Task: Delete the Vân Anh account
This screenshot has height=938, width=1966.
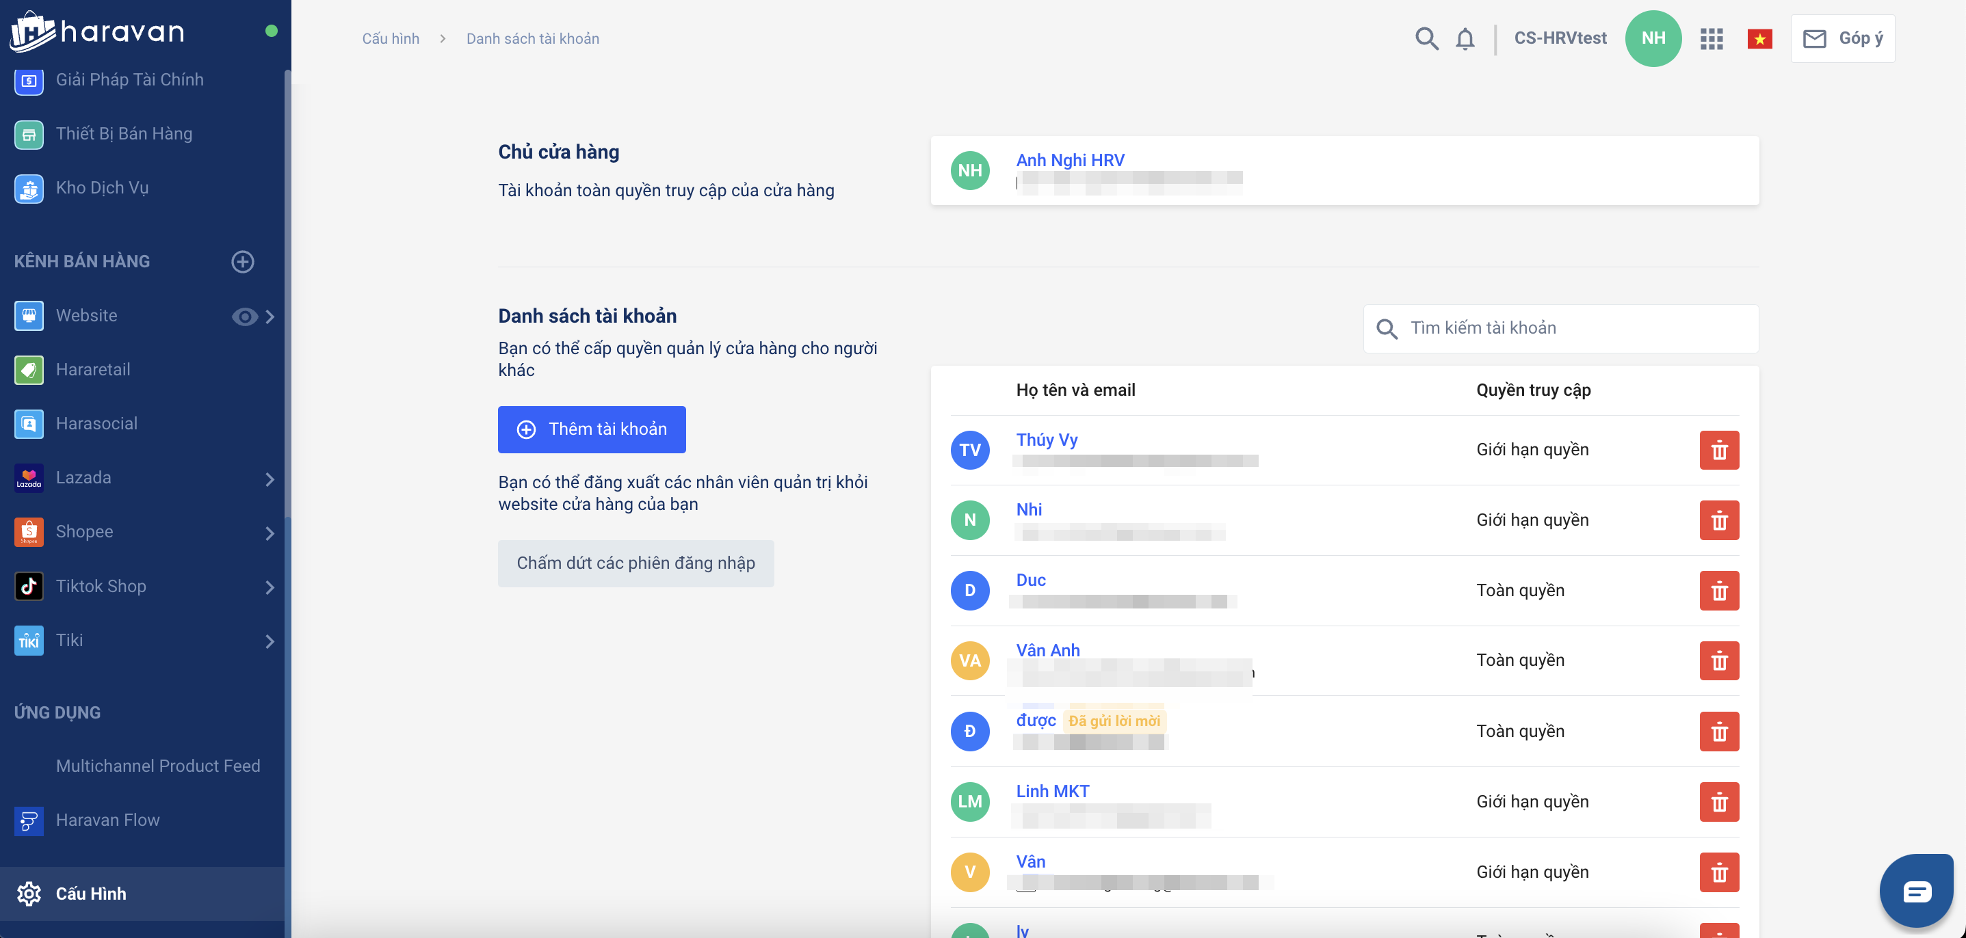Action: point(1719,660)
